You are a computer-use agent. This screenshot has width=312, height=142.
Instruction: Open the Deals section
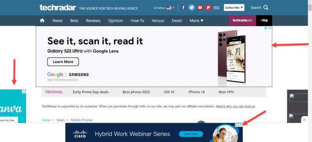(177, 20)
